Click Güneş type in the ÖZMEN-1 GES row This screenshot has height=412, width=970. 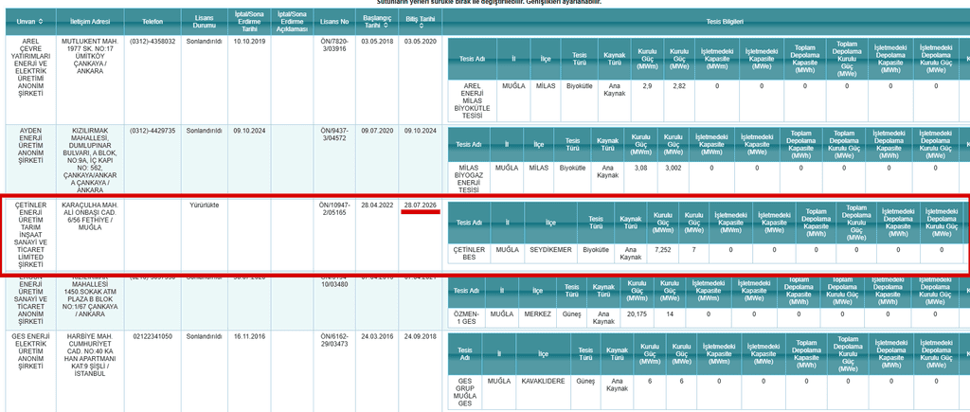(x=569, y=314)
